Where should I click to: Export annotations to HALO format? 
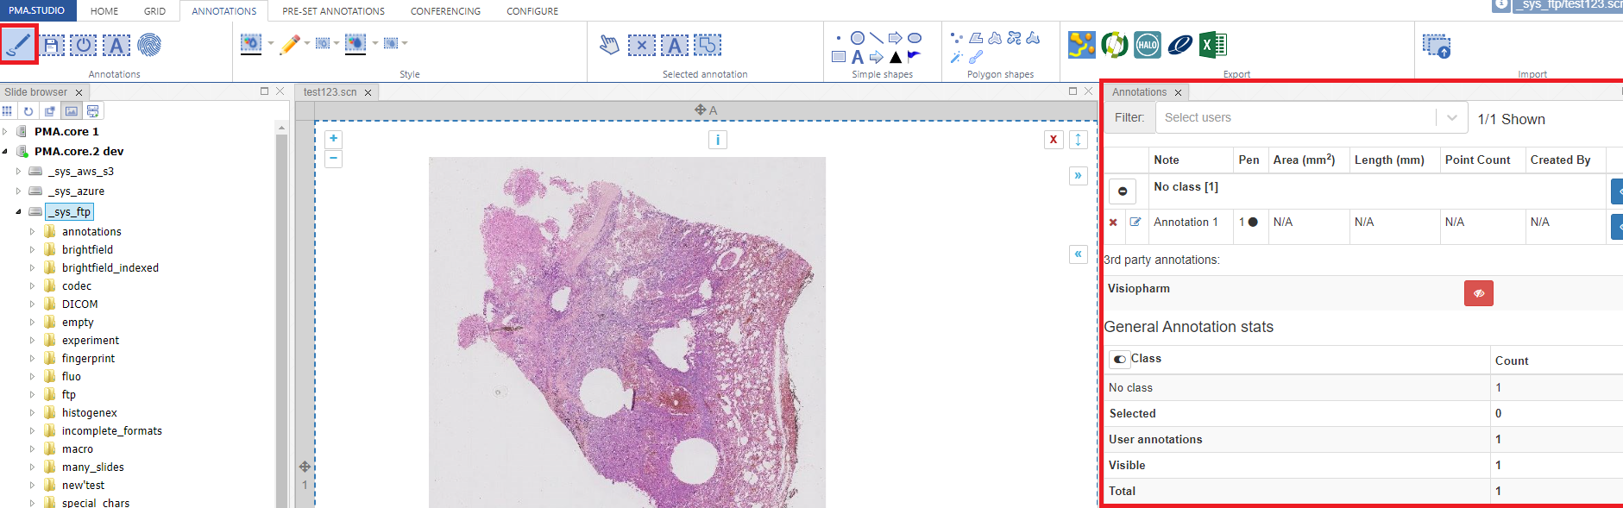1147,45
